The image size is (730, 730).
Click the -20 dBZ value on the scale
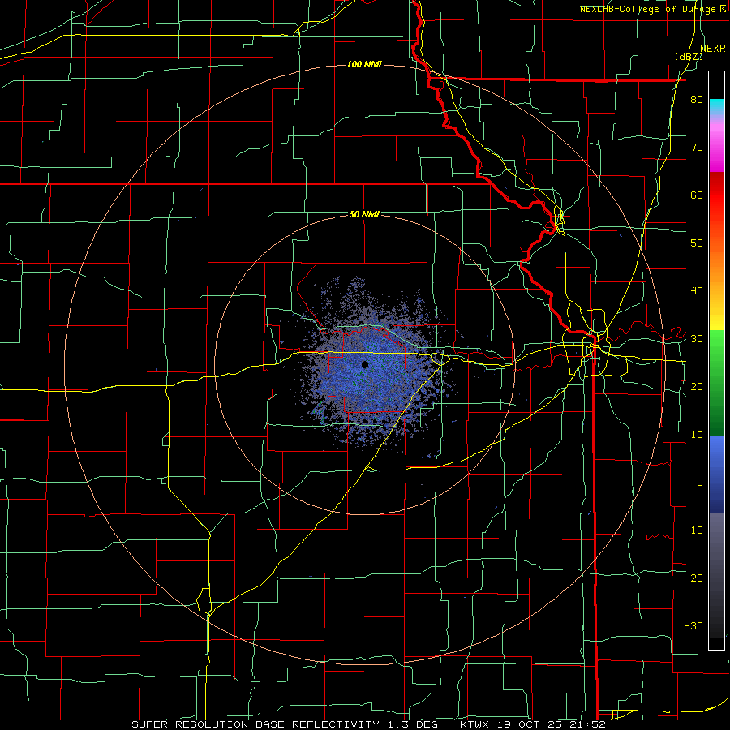point(693,578)
